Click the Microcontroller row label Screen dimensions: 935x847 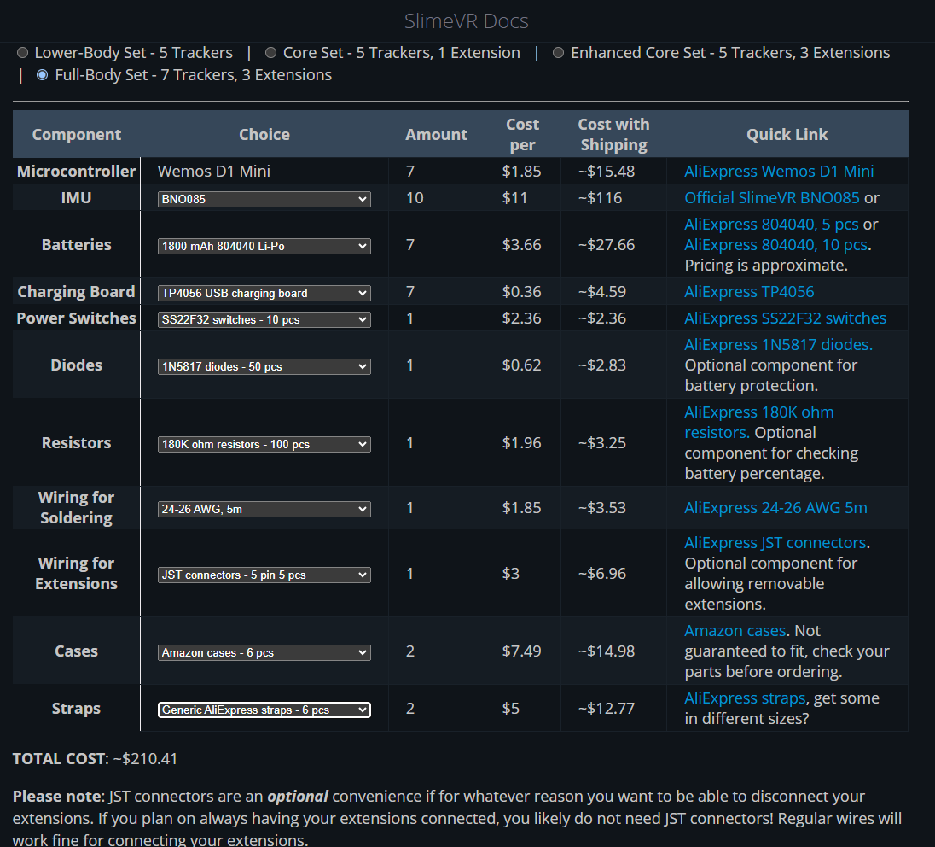coord(76,172)
